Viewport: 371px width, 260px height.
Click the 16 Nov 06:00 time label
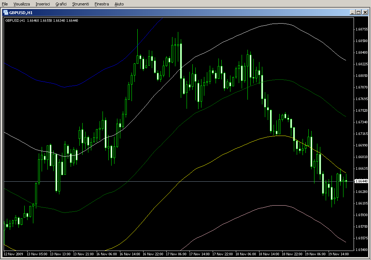click(107, 254)
